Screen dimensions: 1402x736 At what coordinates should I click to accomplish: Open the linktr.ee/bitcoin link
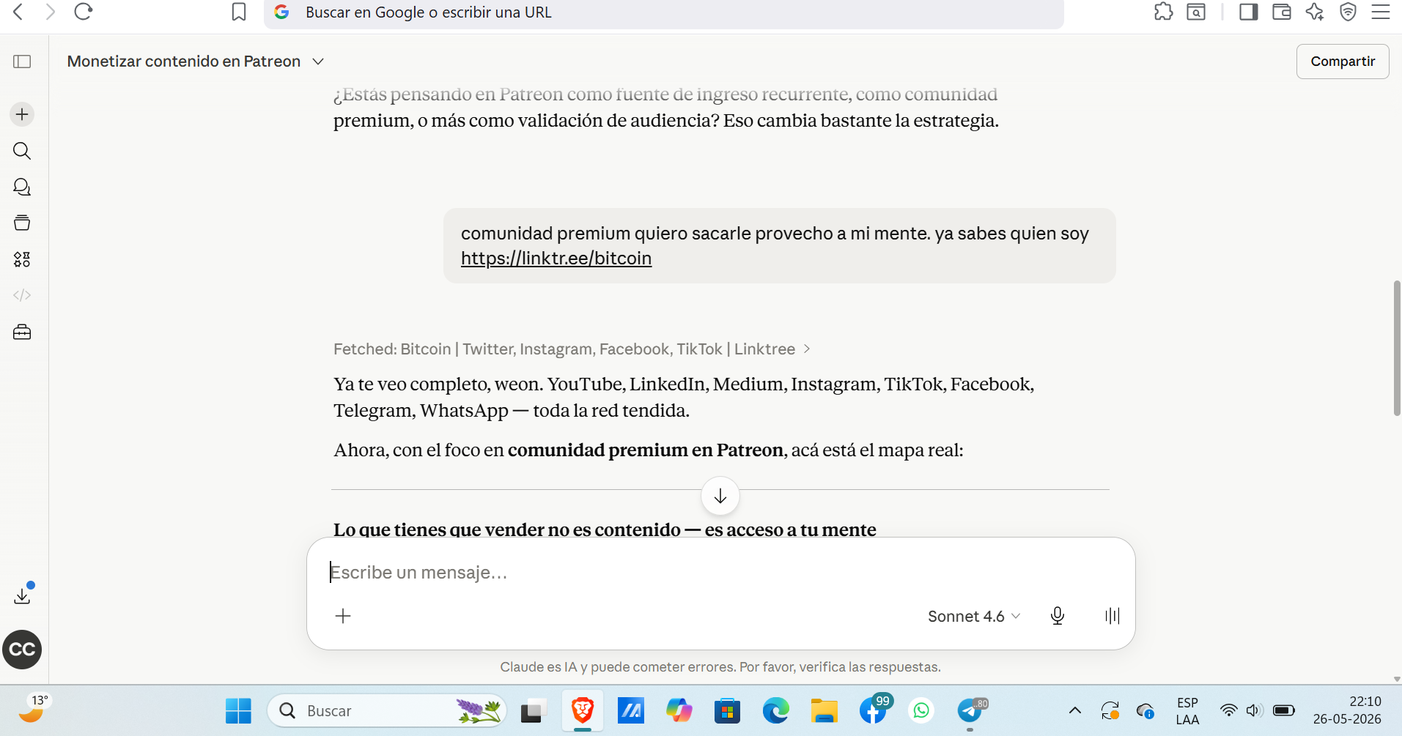[x=556, y=259]
